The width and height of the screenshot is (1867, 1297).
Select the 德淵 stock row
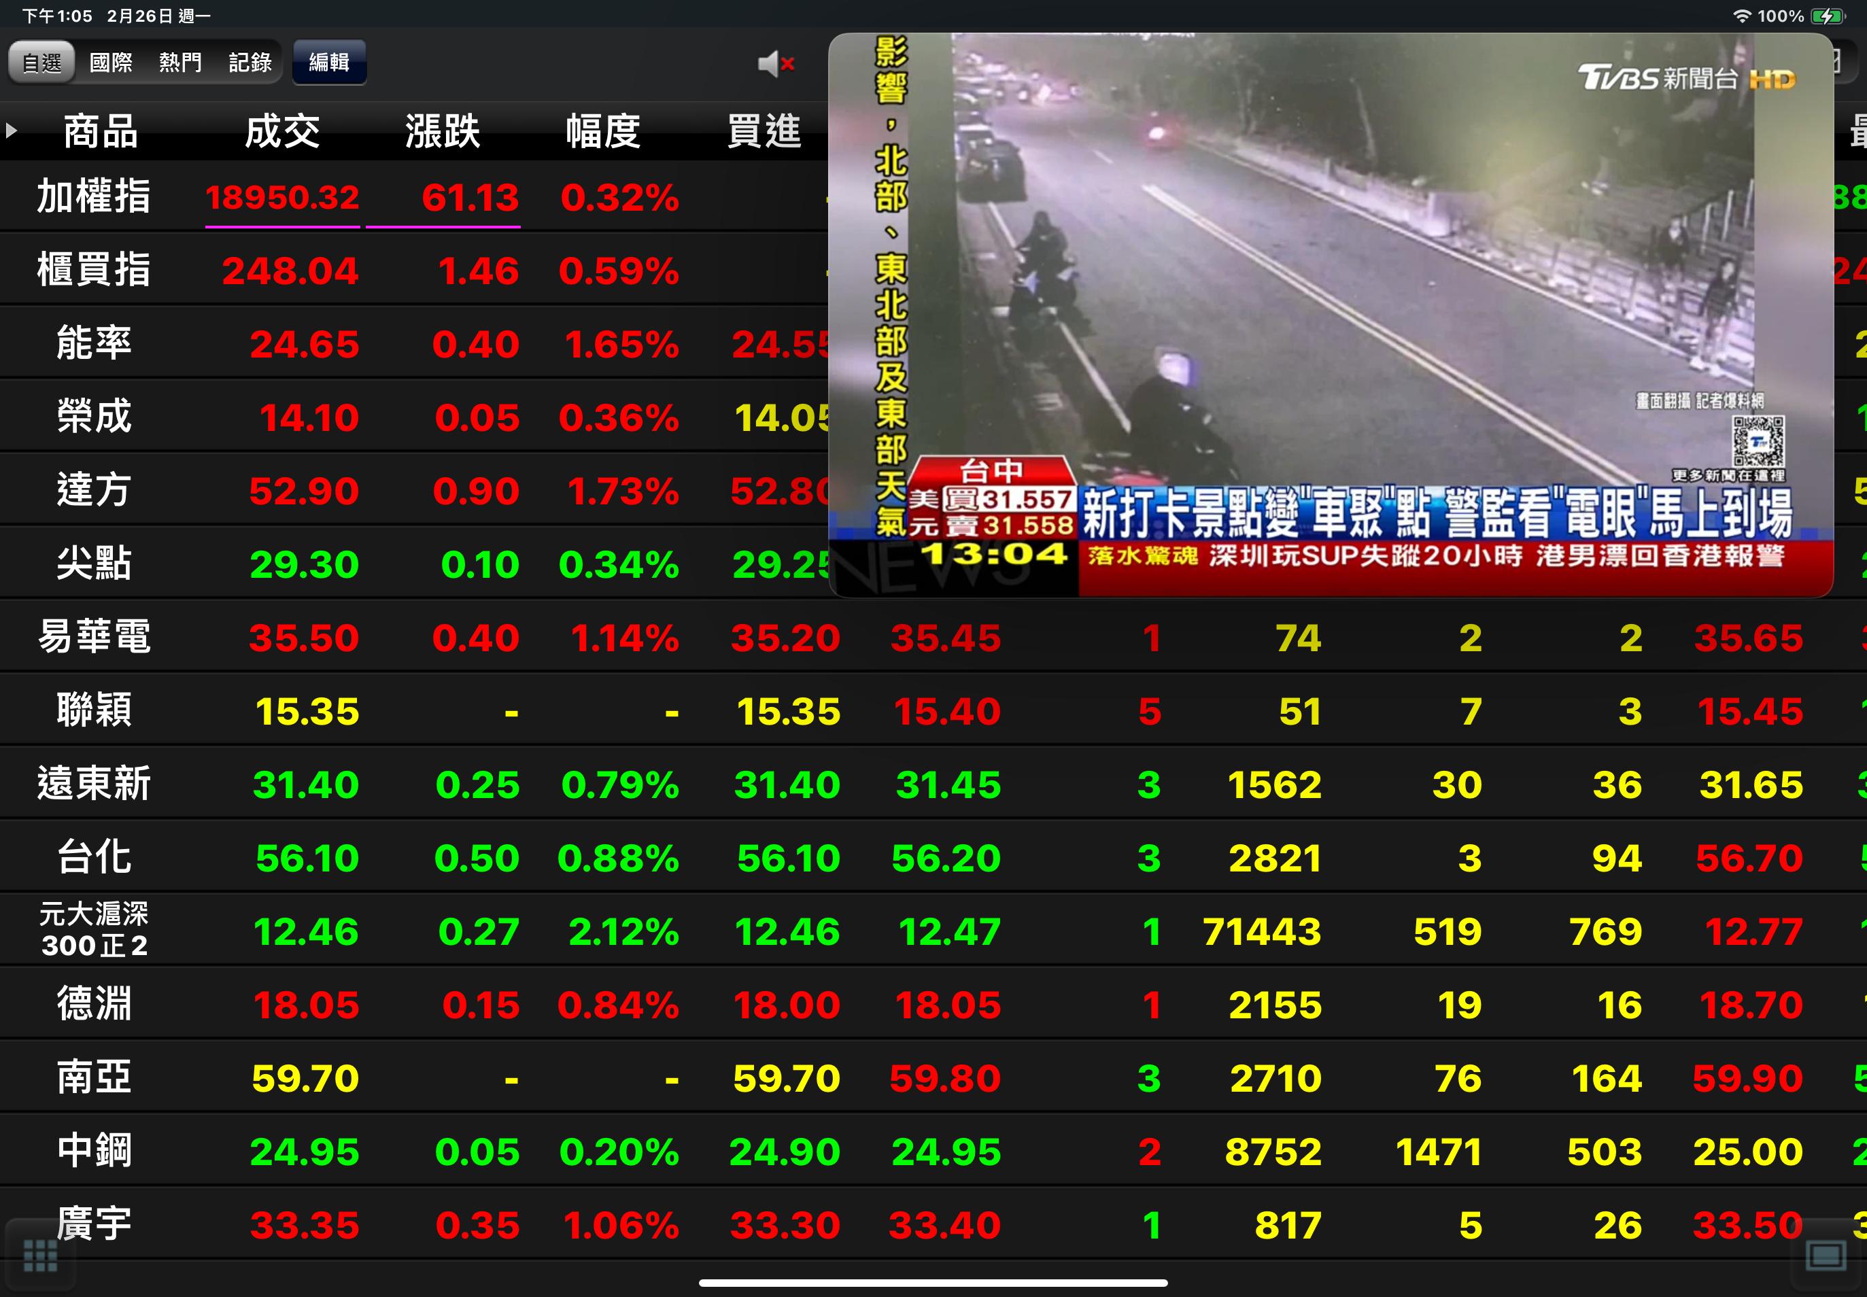point(933,1003)
